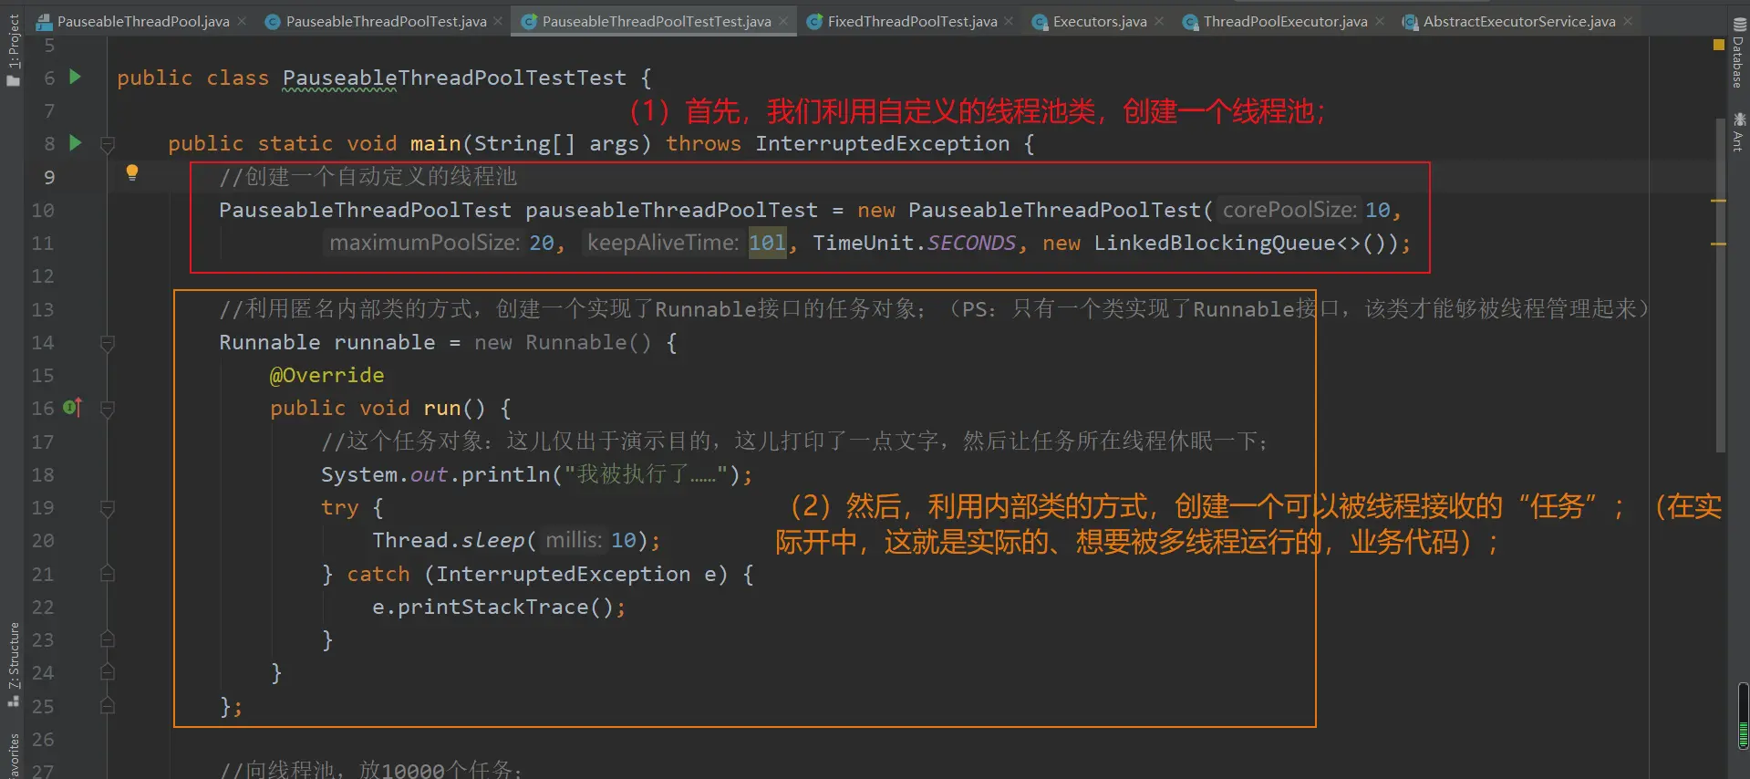Click the @Override annotation
The width and height of the screenshot is (1750, 779).
coord(326,375)
